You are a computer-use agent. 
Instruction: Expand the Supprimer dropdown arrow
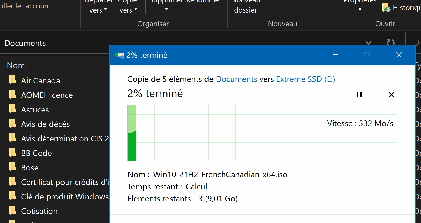pyautogui.click(x=166, y=9)
